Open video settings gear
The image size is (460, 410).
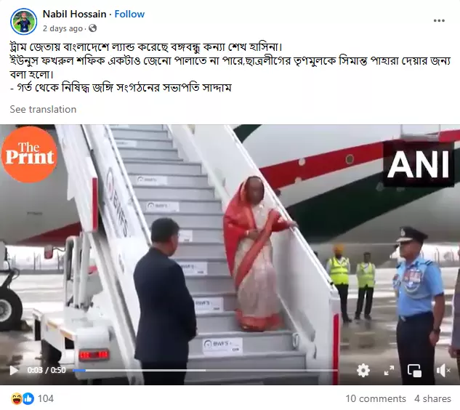pos(363,370)
